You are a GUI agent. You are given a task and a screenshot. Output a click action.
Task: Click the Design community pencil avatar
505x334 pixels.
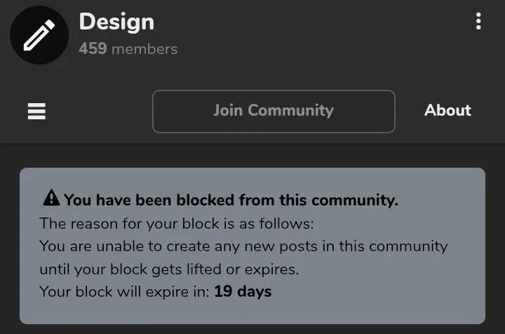point(39,35)
